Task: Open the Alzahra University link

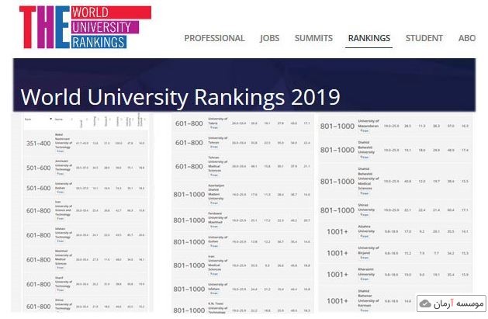Action: tap(366, 229)
